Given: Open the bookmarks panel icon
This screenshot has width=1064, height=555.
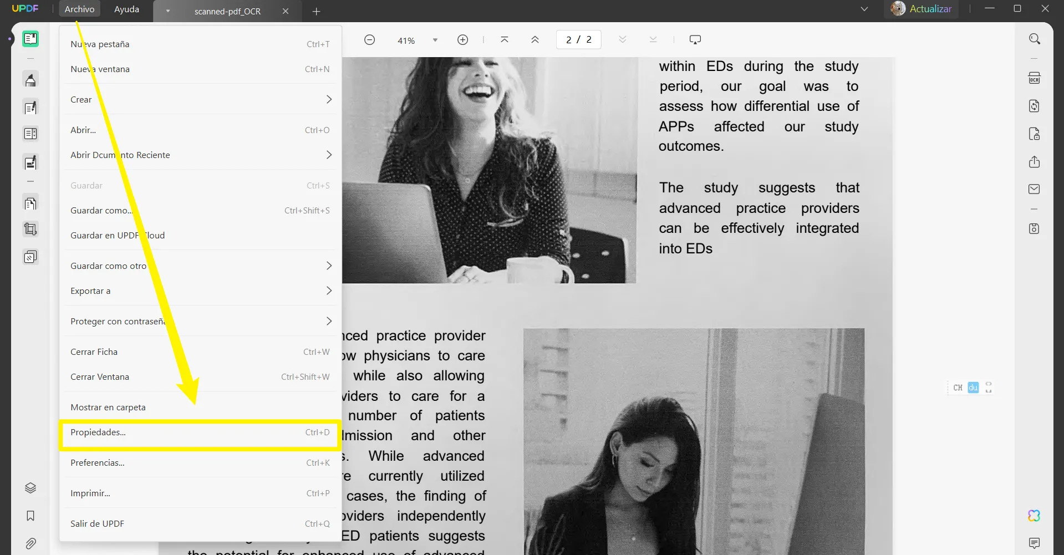Looking at the screenshot, I should tap(30, 516).
